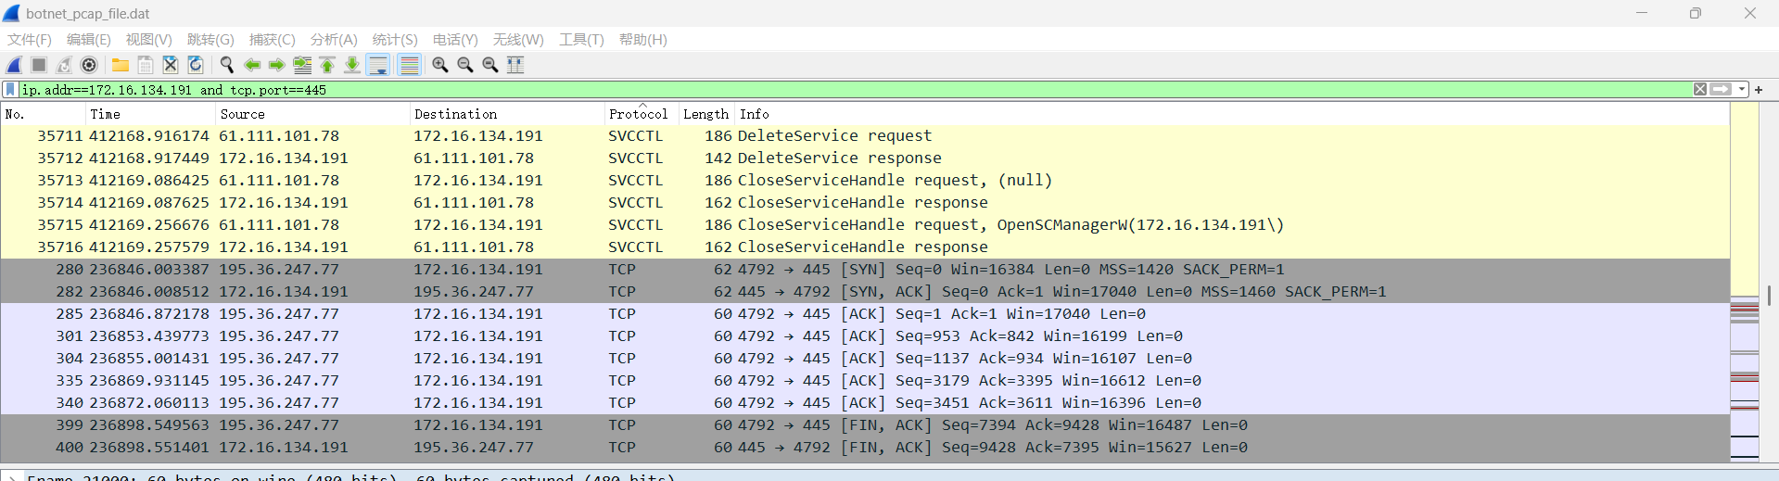1779x481 pixels.
Task: Clear the display filter X button
Action: [1700, 90]
